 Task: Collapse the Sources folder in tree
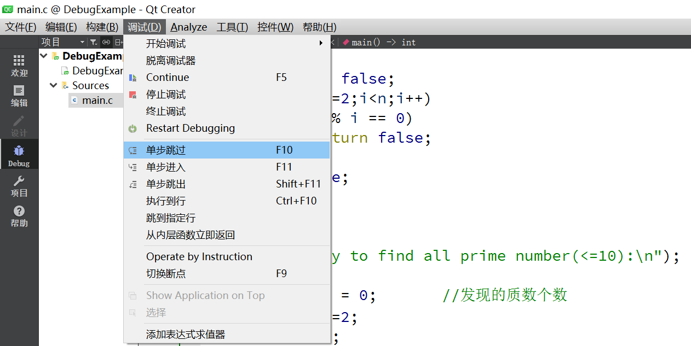[x=54, y=85]
